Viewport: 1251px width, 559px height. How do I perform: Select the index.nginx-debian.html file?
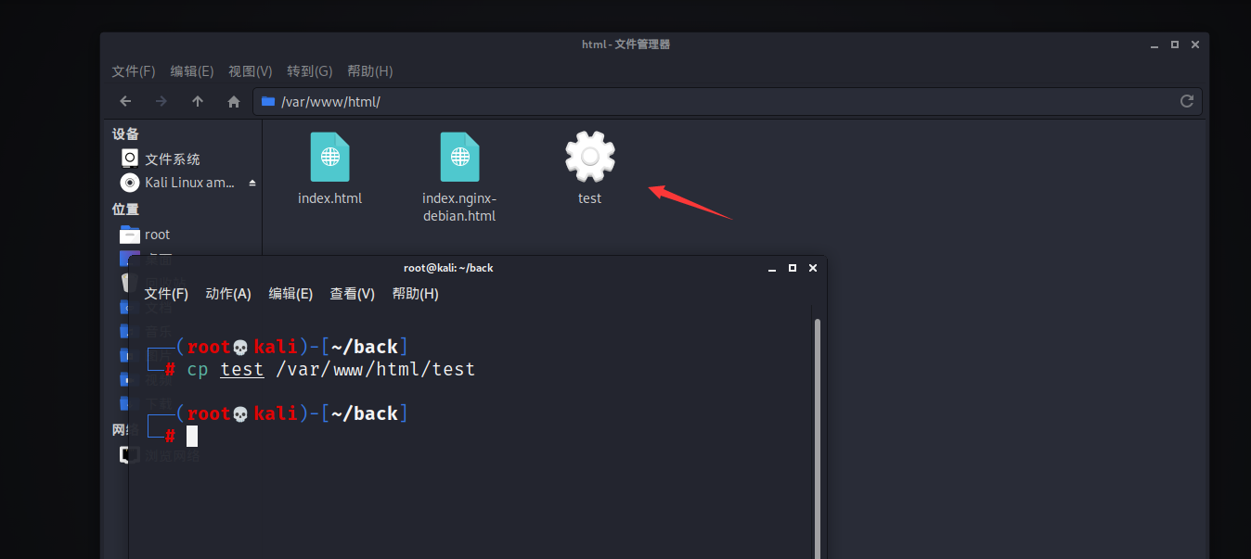[459, 158]
